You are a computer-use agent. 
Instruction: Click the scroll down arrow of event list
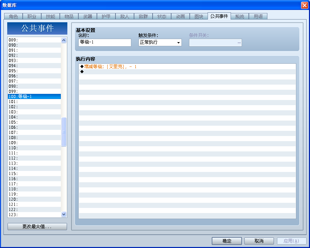point(64,214)
